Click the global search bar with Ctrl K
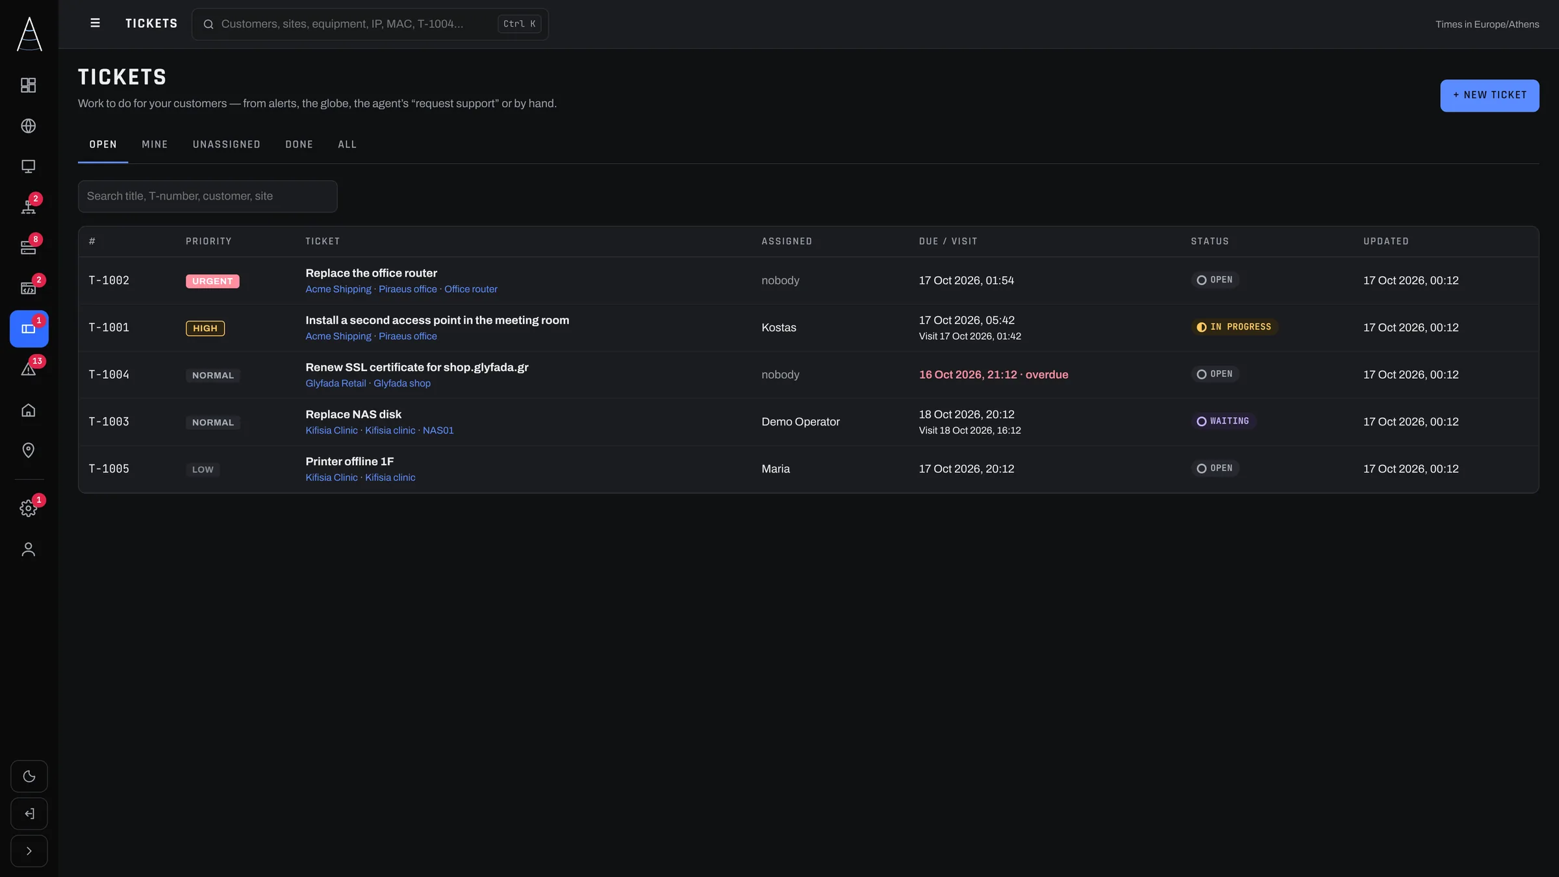 point(370,24)
